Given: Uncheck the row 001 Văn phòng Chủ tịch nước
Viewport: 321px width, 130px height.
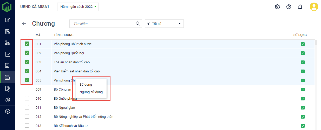Looking at the screenshot, I should click(27, 44).
